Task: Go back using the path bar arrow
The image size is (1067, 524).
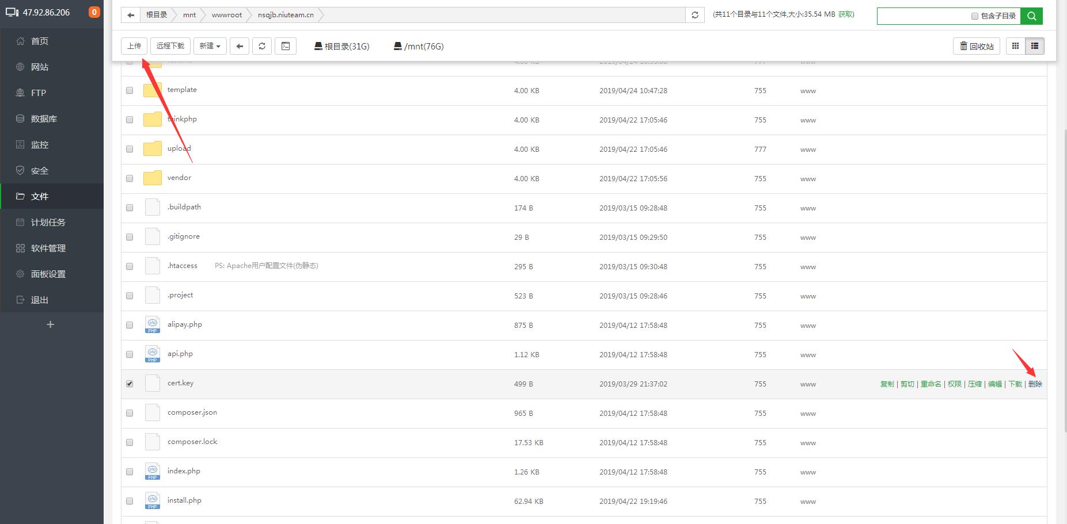Action: pyautogui.click(x=131, y=15)
